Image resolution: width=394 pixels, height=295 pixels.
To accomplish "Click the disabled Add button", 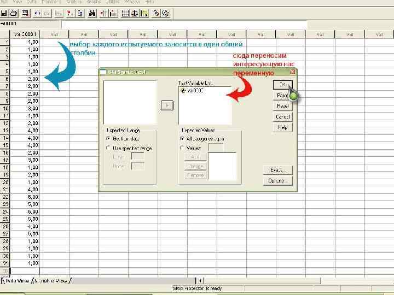I will [x=195, y=157].
